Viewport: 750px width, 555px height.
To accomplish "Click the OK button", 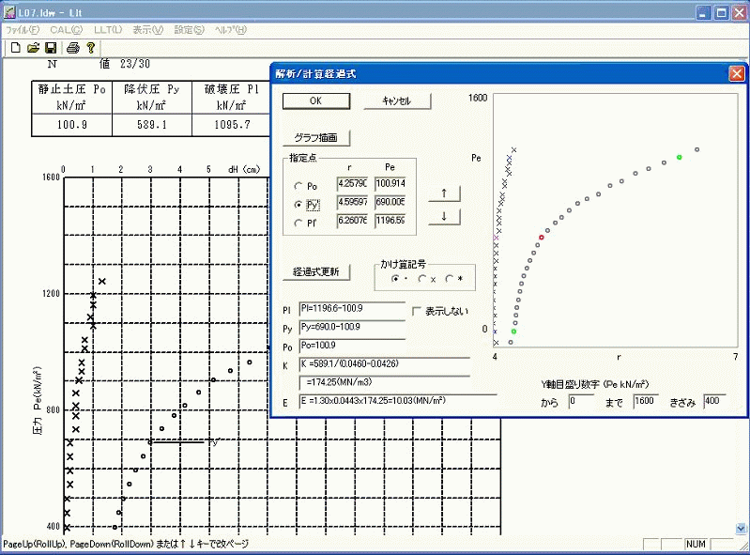I will [315, 100].
